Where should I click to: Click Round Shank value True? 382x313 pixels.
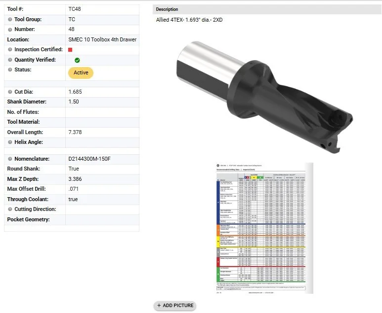click(74, 169)
